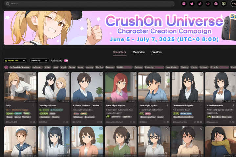Click corner icon on red-haired girl card
236x157 pixels.
(x=134, y=74)
